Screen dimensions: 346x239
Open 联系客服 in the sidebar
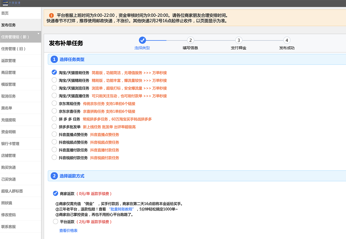point(21,227)
